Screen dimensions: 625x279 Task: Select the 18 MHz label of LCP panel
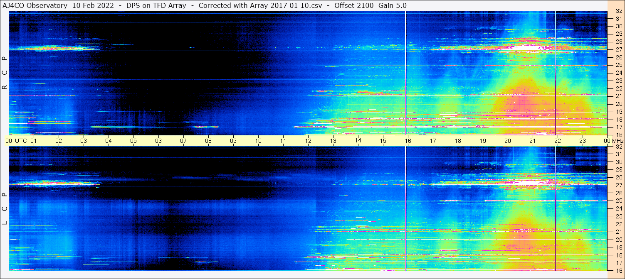tap(618, 255)
